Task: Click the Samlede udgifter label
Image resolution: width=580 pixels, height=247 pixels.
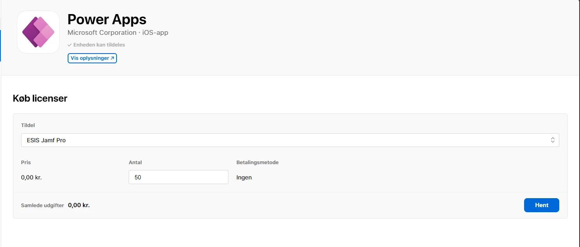Action: [x=43, y=205]
